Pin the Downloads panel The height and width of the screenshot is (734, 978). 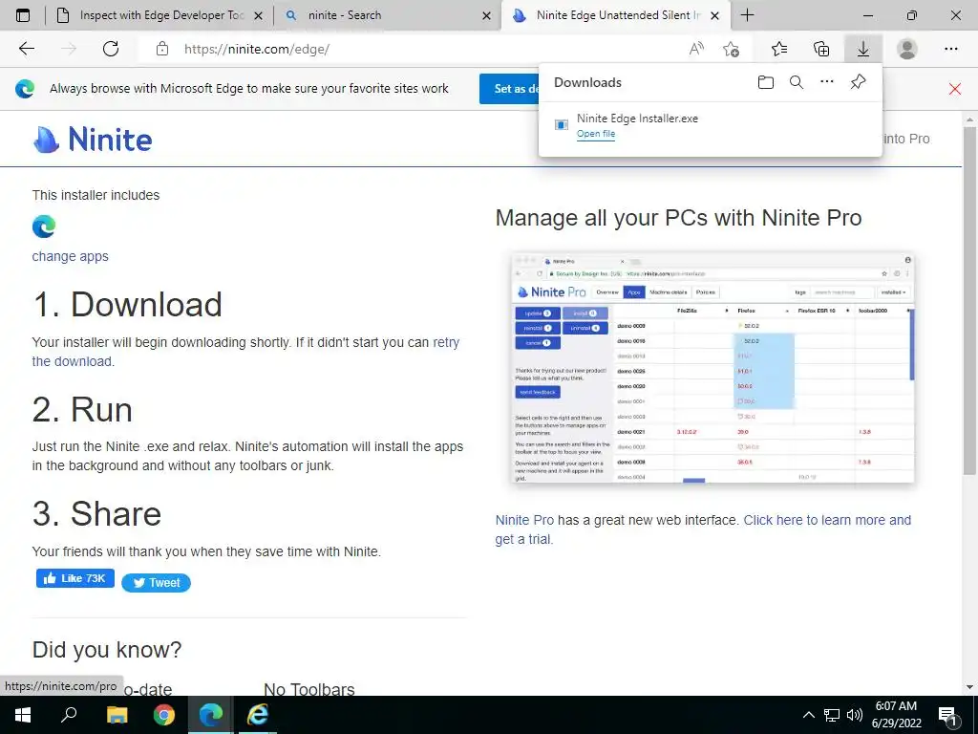coord(859,82)
